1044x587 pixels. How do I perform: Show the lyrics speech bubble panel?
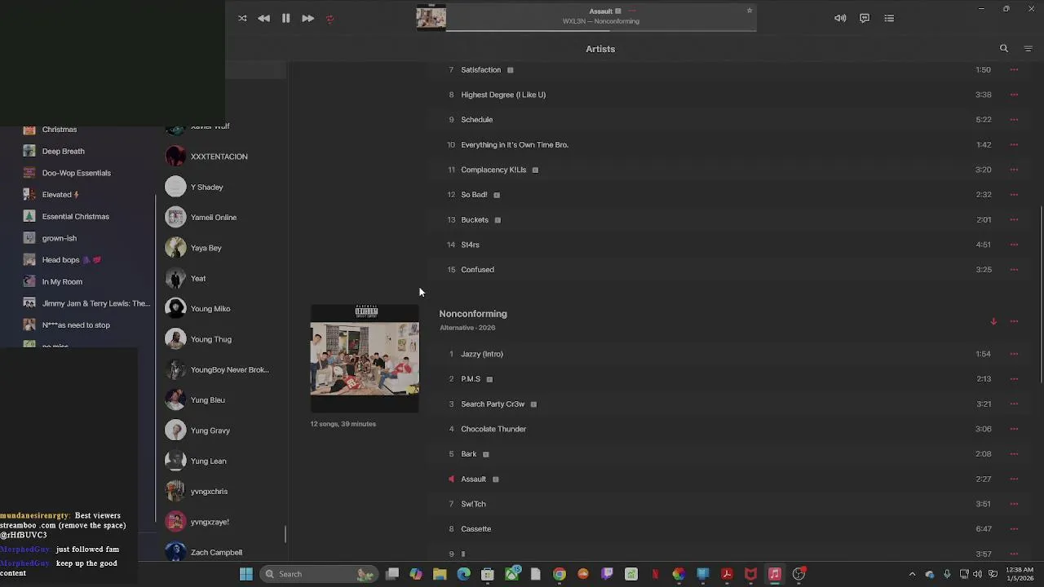pos(865,18)
